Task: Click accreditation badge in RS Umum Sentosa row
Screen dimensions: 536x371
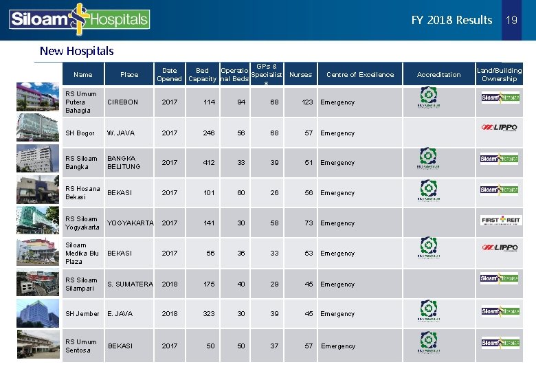Action: 429,342
